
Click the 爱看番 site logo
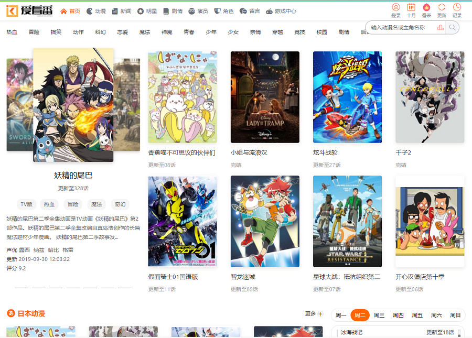pyautogui.click(x=29, y=11)
